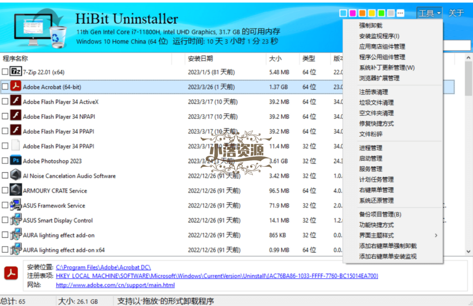Select 2023/3/26 (1 天前) date cell
The width and height of the screenshot is (473, 306).
(x=211, y=87)
